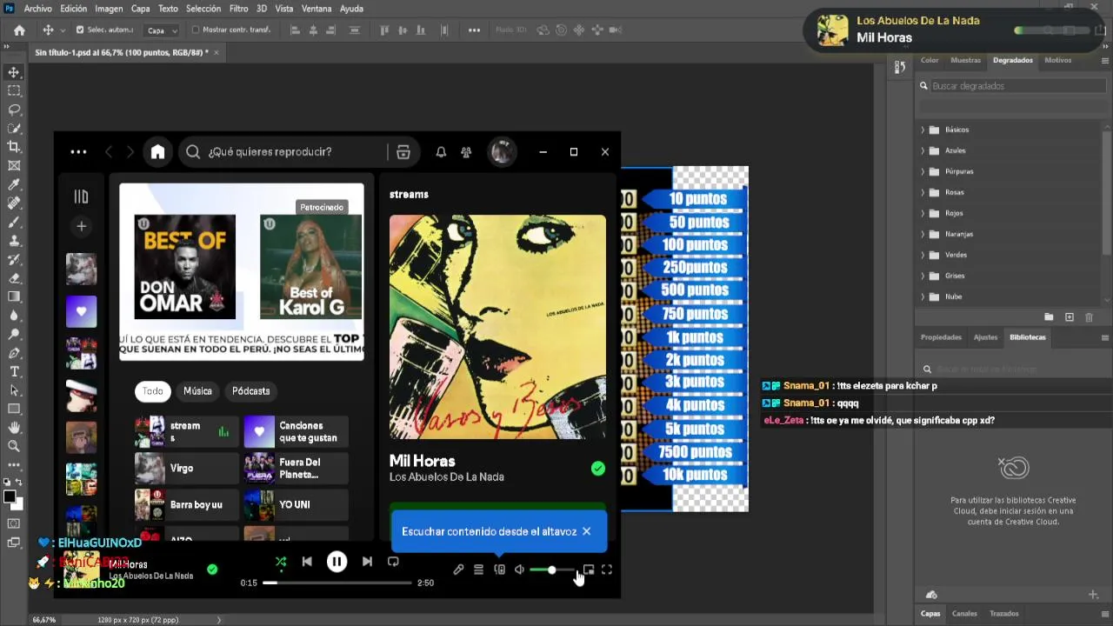Expand the Azules gradient folder
The height and width of the screenshot is (626, 1113).
(923, 150)
